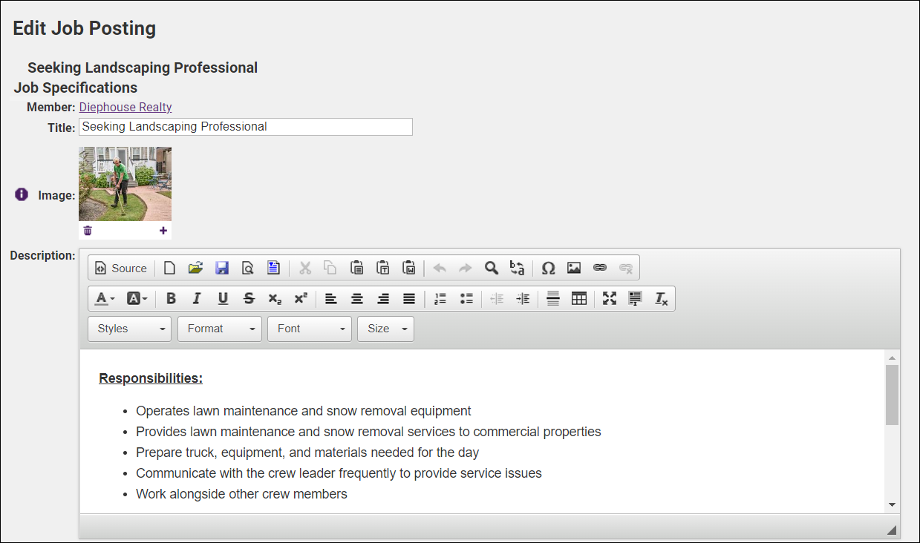Open the background color picker
This screenshot has height=543, width=920.
click(137, 299)
